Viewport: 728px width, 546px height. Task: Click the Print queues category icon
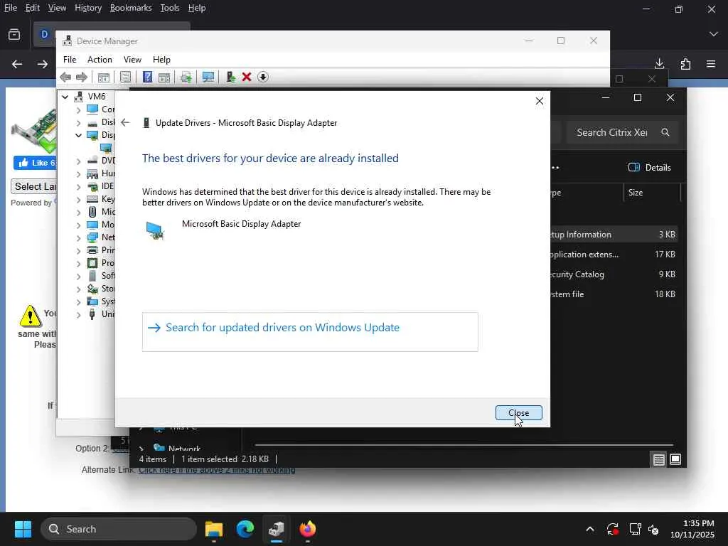click(93, 250)
